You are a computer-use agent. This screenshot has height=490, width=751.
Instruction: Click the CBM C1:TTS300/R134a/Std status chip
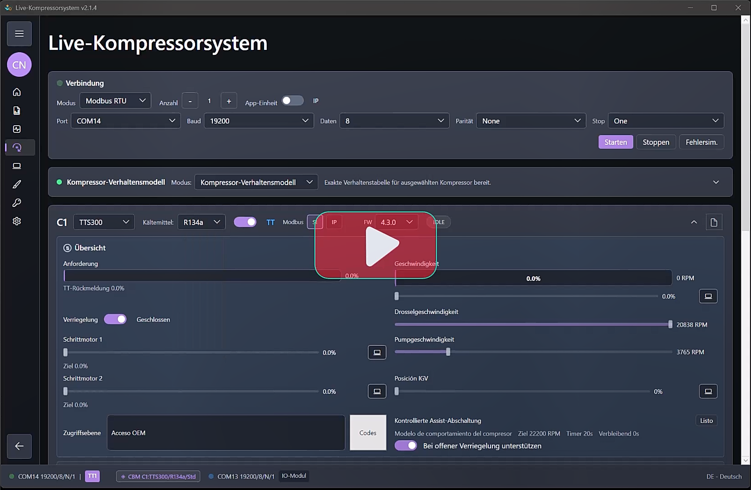tap(158, 476)
